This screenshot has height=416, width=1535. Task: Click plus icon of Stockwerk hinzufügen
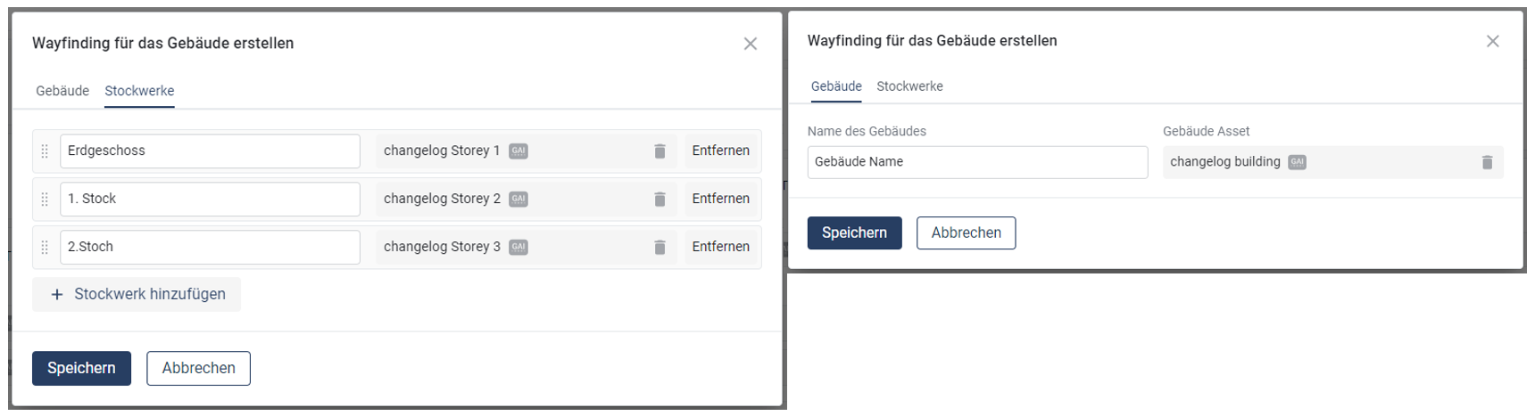[x=57, y=295]
